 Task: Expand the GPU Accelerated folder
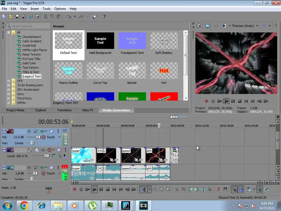tap(9, 90)
